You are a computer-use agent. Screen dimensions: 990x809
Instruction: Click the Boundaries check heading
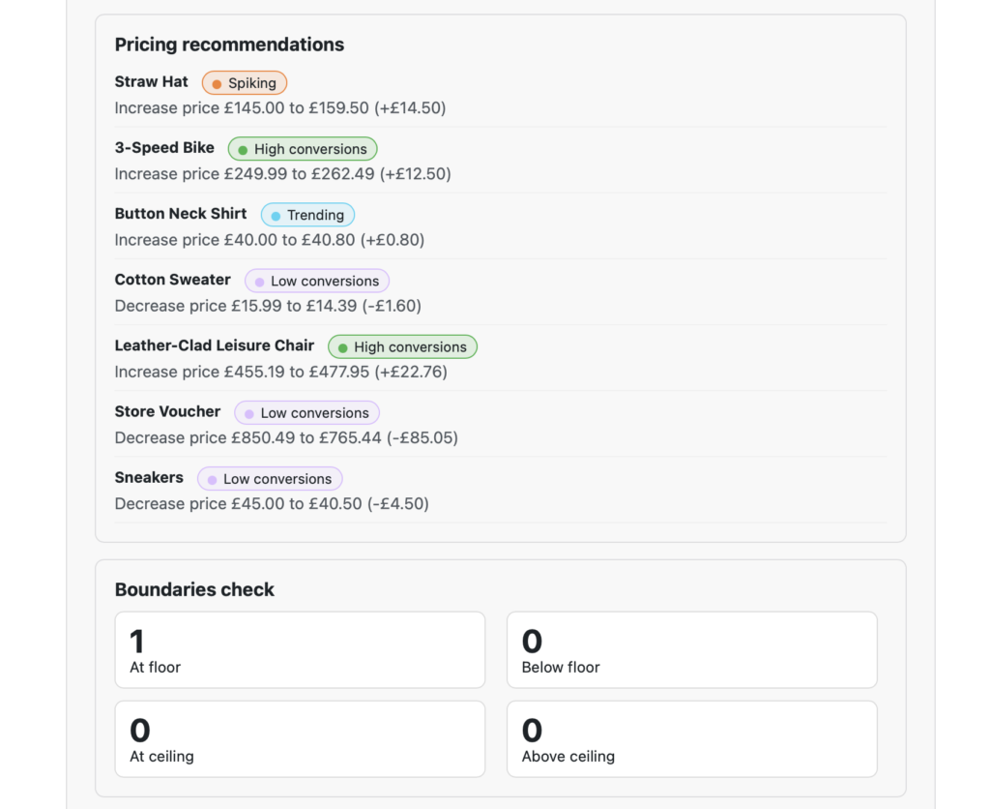click(x=194, y=589)
